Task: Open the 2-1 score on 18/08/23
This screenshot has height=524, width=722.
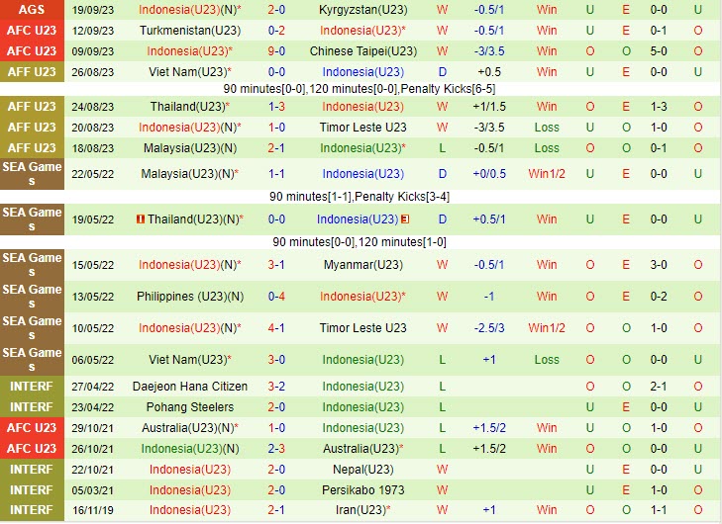Action: coord(276,148)
